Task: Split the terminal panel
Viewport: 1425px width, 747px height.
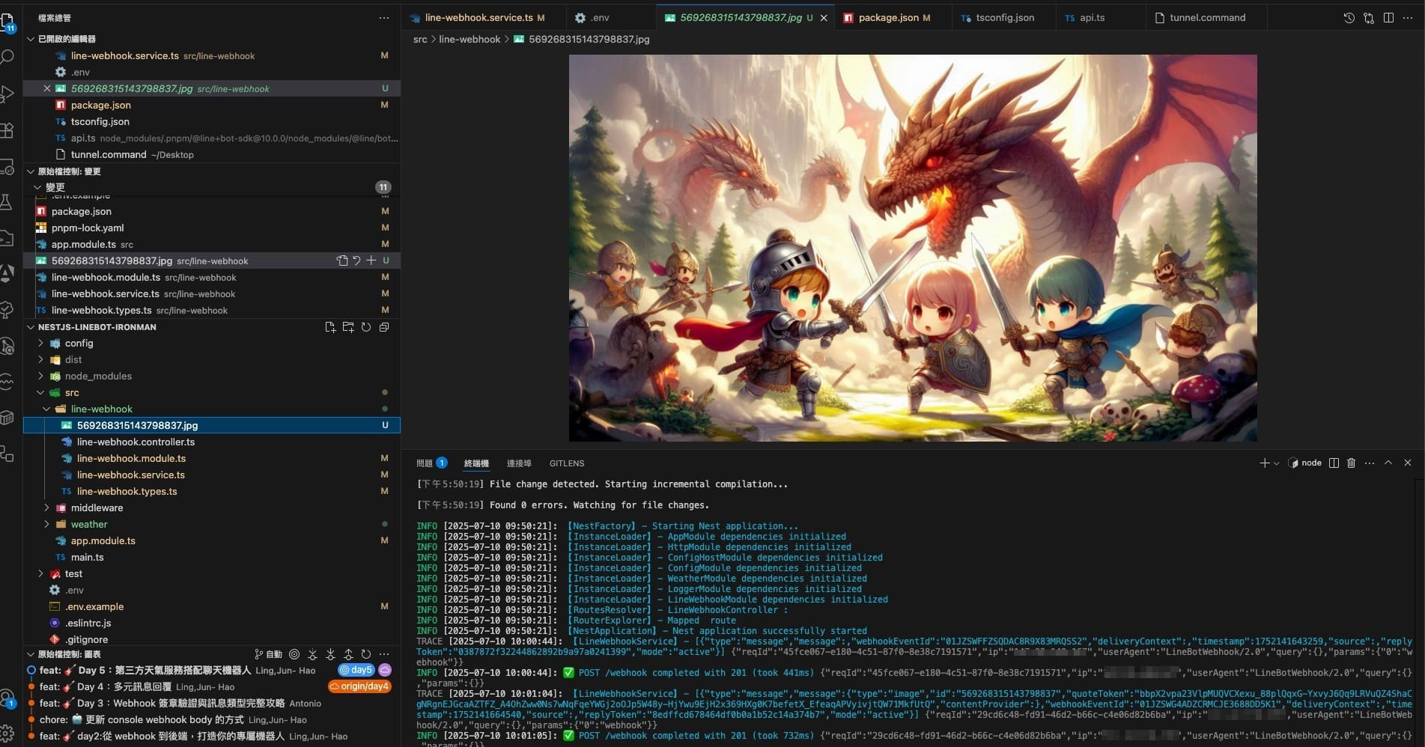Action: 1334,463
